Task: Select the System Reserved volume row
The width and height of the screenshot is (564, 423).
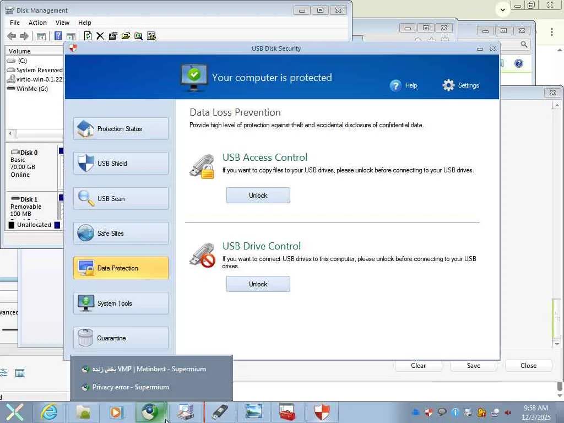Action: pyautogui.click(x=35, y=70)
